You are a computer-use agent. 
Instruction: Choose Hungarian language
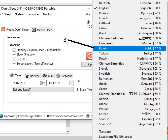tap(129, 43)
